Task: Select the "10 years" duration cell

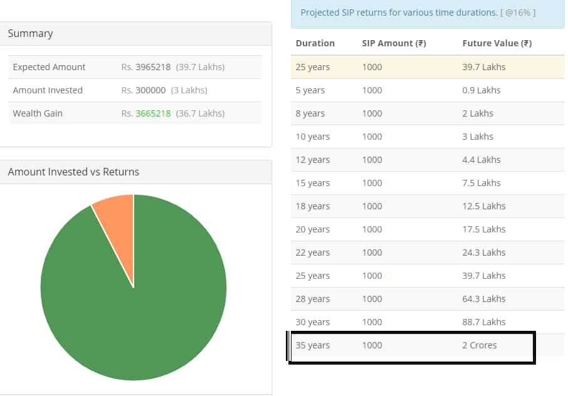Action: point(313,137)
